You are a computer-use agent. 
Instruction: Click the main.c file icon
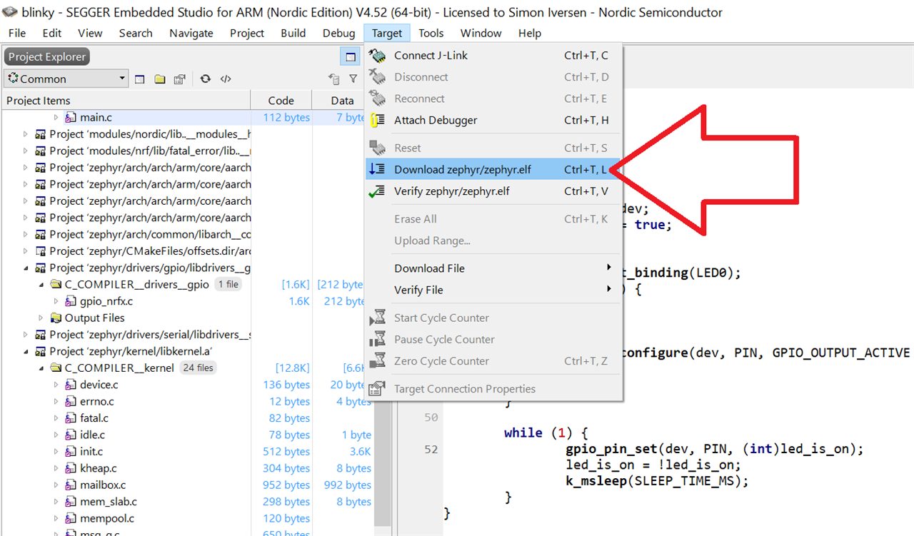pyautogui.click(x=71, y=117)
